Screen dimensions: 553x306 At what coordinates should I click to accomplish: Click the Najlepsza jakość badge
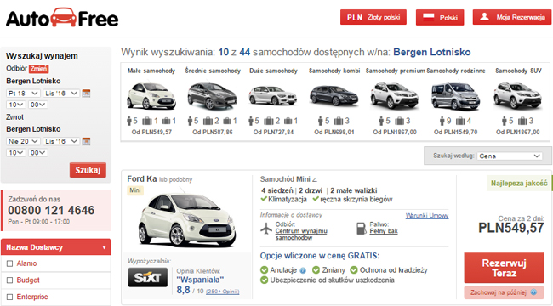coord(519,184)
